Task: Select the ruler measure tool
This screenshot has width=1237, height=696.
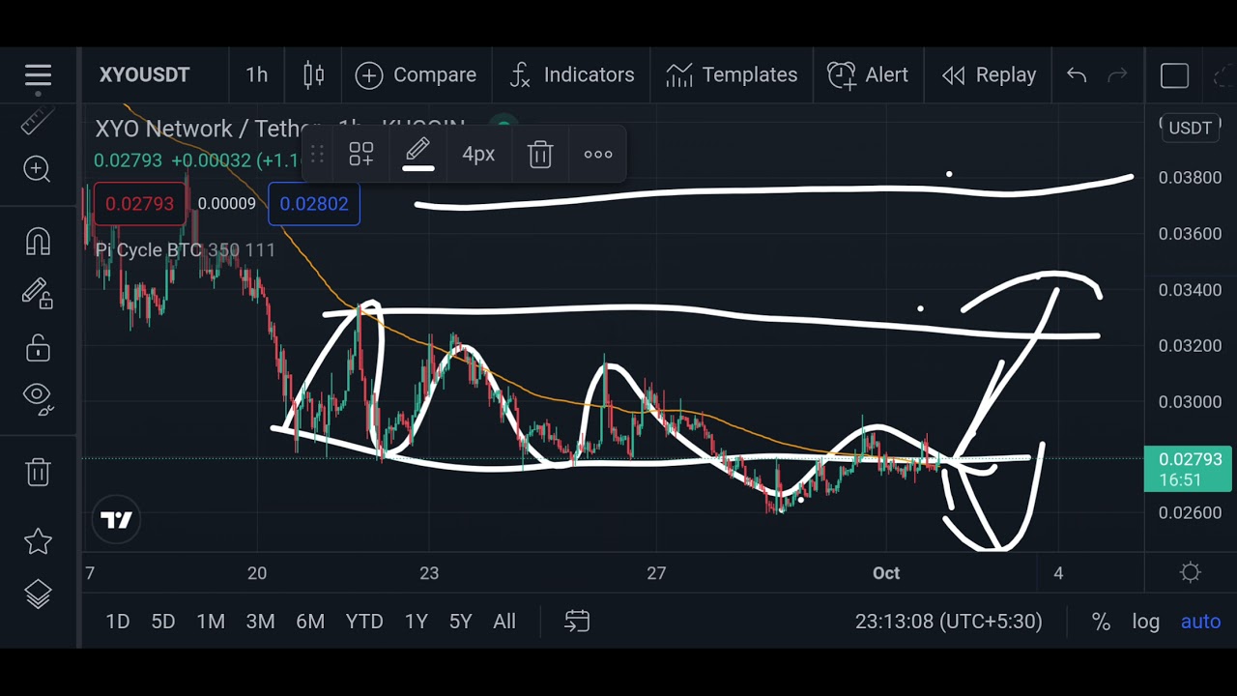Action: click(37, 122)
